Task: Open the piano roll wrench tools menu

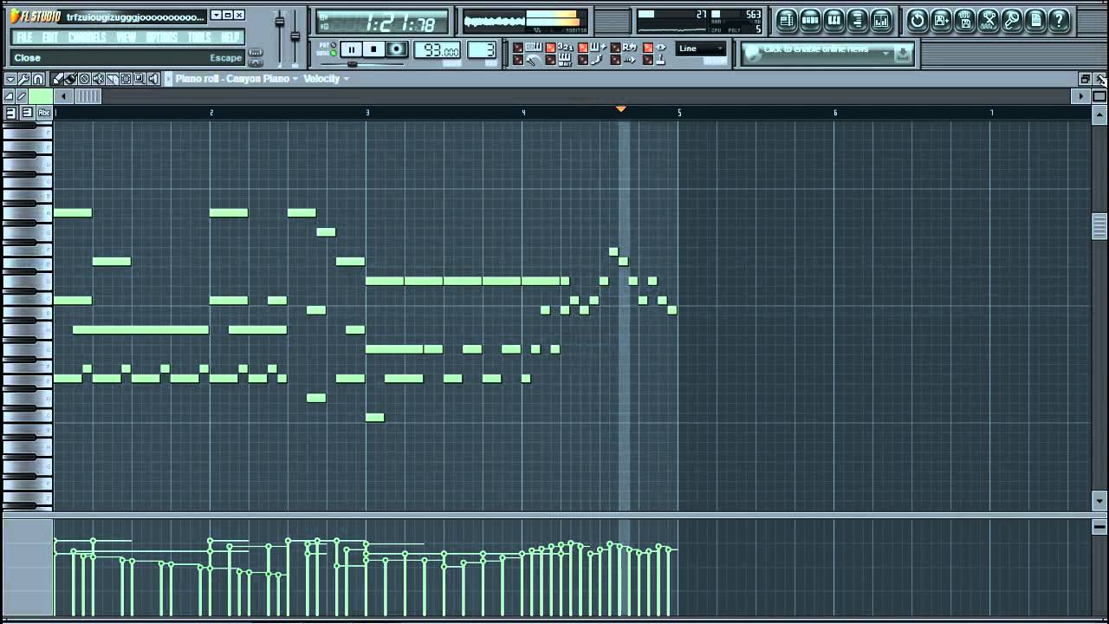Action: point(24,79)
